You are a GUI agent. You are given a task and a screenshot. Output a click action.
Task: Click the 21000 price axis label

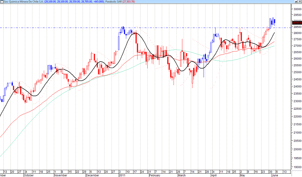(298, 133)
